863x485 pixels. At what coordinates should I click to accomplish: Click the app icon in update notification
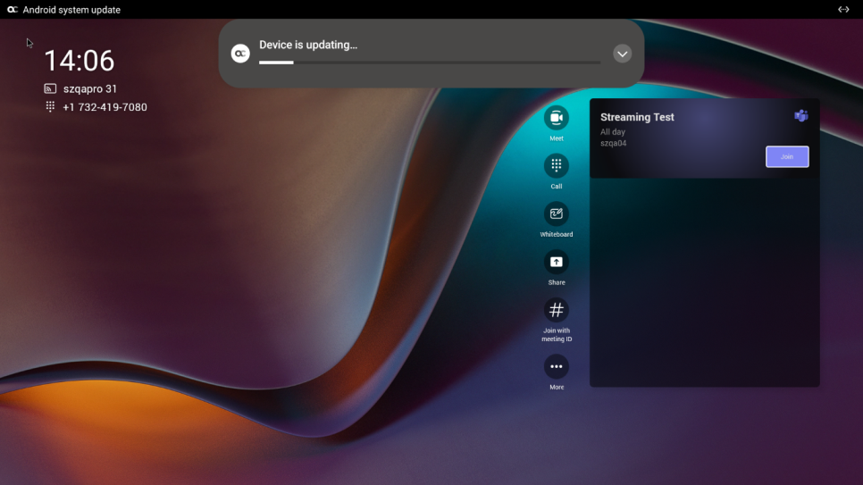pos(240,54)
